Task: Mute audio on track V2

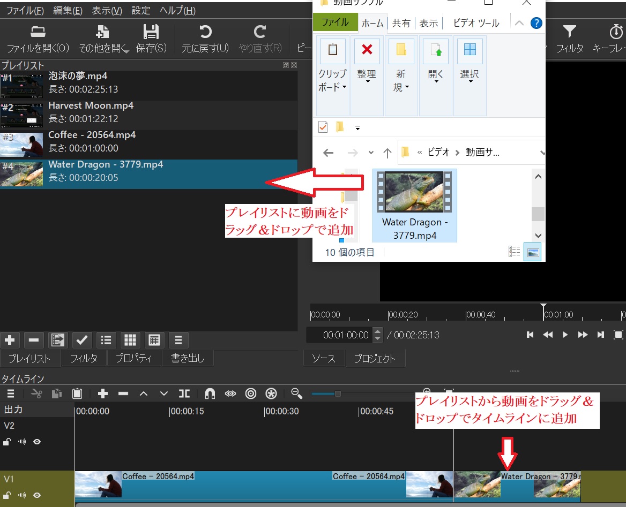Action: (x=22, y=442)
